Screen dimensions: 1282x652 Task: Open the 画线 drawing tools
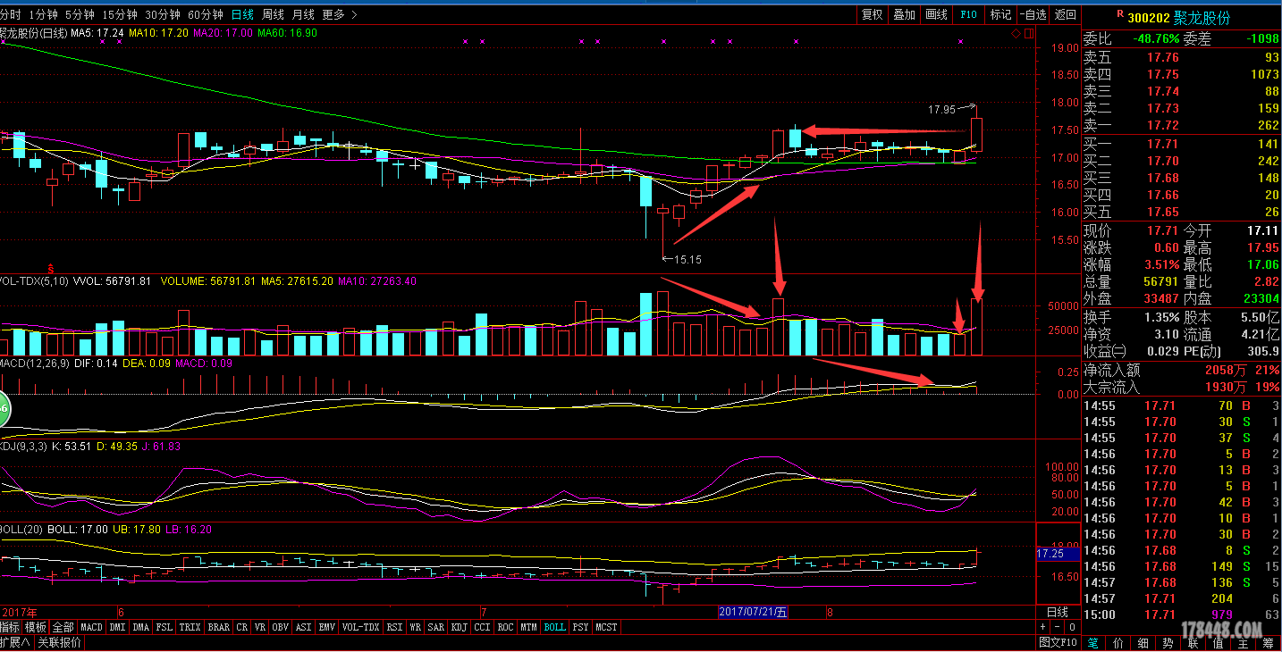(x=936, y=14)
